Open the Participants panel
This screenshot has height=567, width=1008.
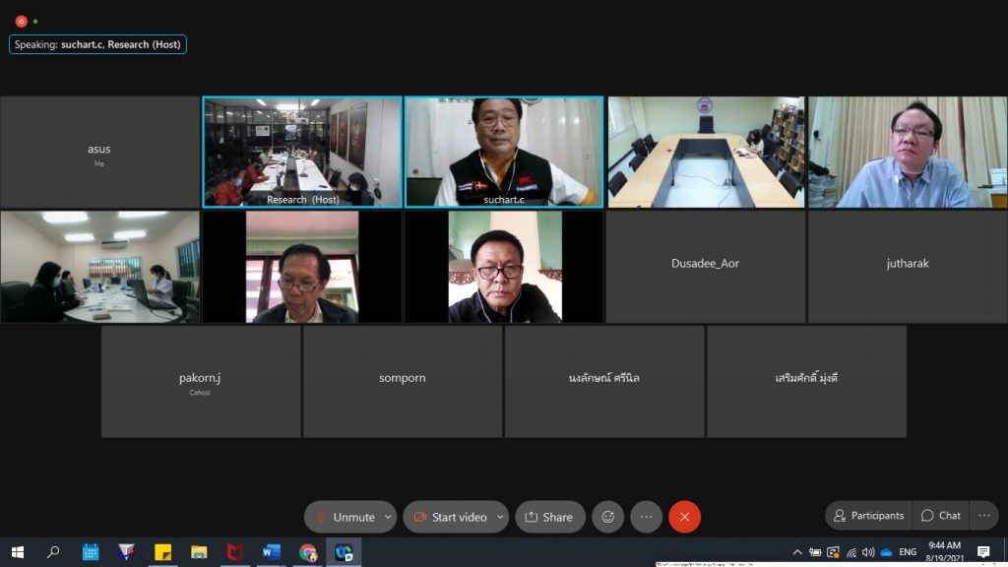(x=868, y=516)
